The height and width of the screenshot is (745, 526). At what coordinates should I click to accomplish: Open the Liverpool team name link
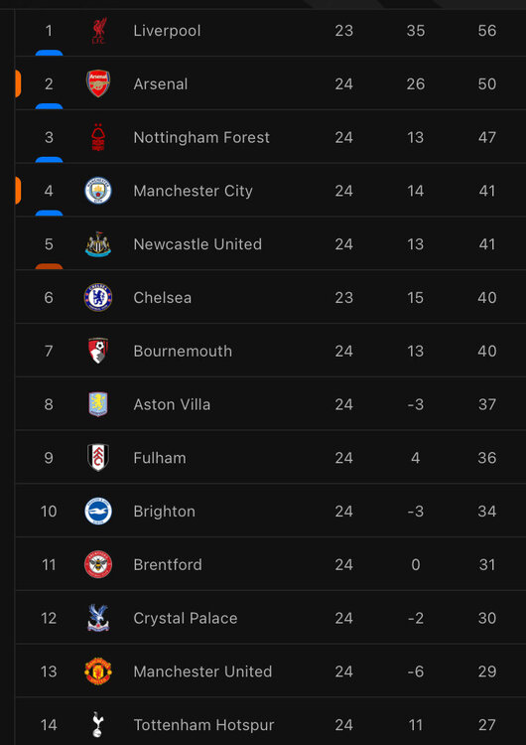[167, 31]
